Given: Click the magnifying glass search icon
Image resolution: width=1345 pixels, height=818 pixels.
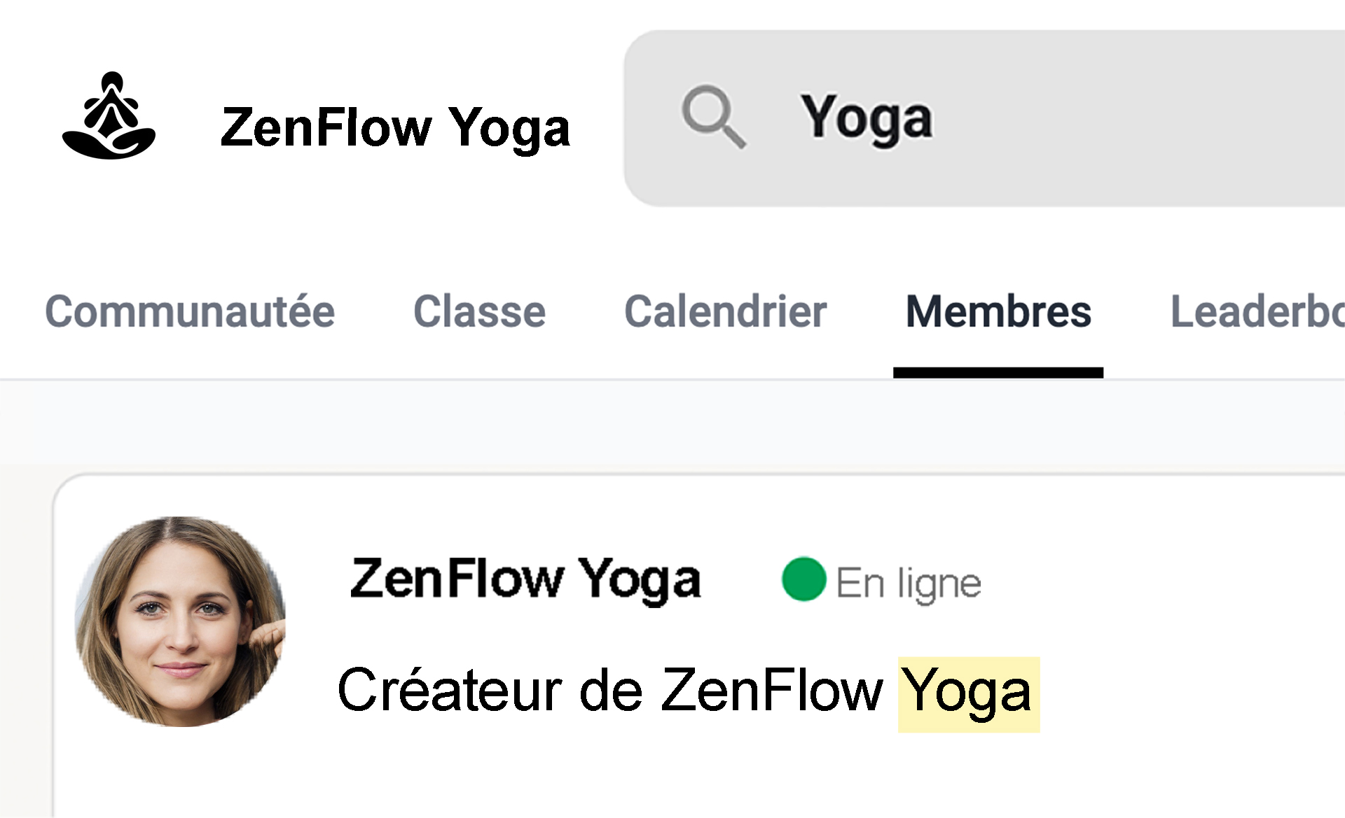Looking at the screenshot, I should point(712,116).
